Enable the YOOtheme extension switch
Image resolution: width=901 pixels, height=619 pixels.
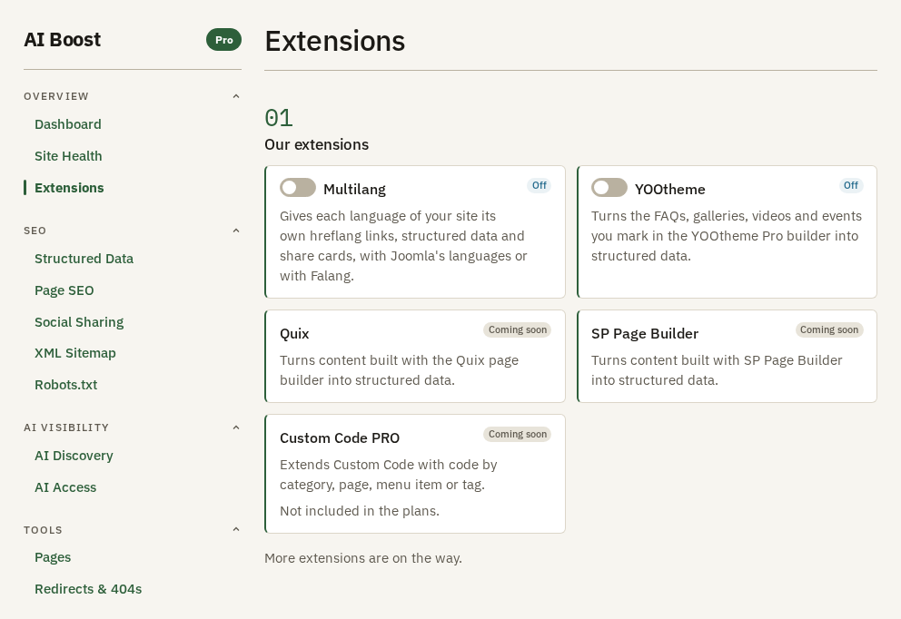coord(609,187)
